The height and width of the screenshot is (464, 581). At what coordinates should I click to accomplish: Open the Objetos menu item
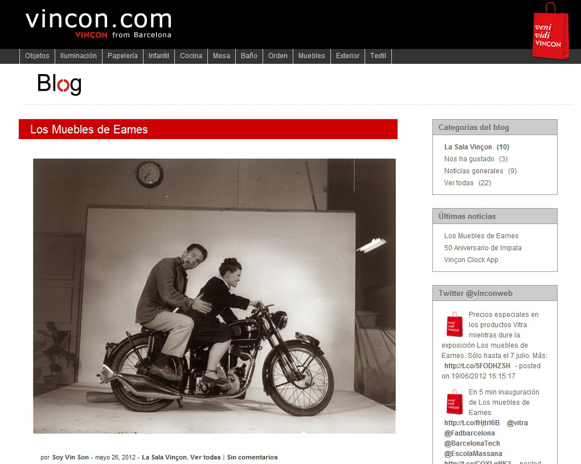(37, 56)
